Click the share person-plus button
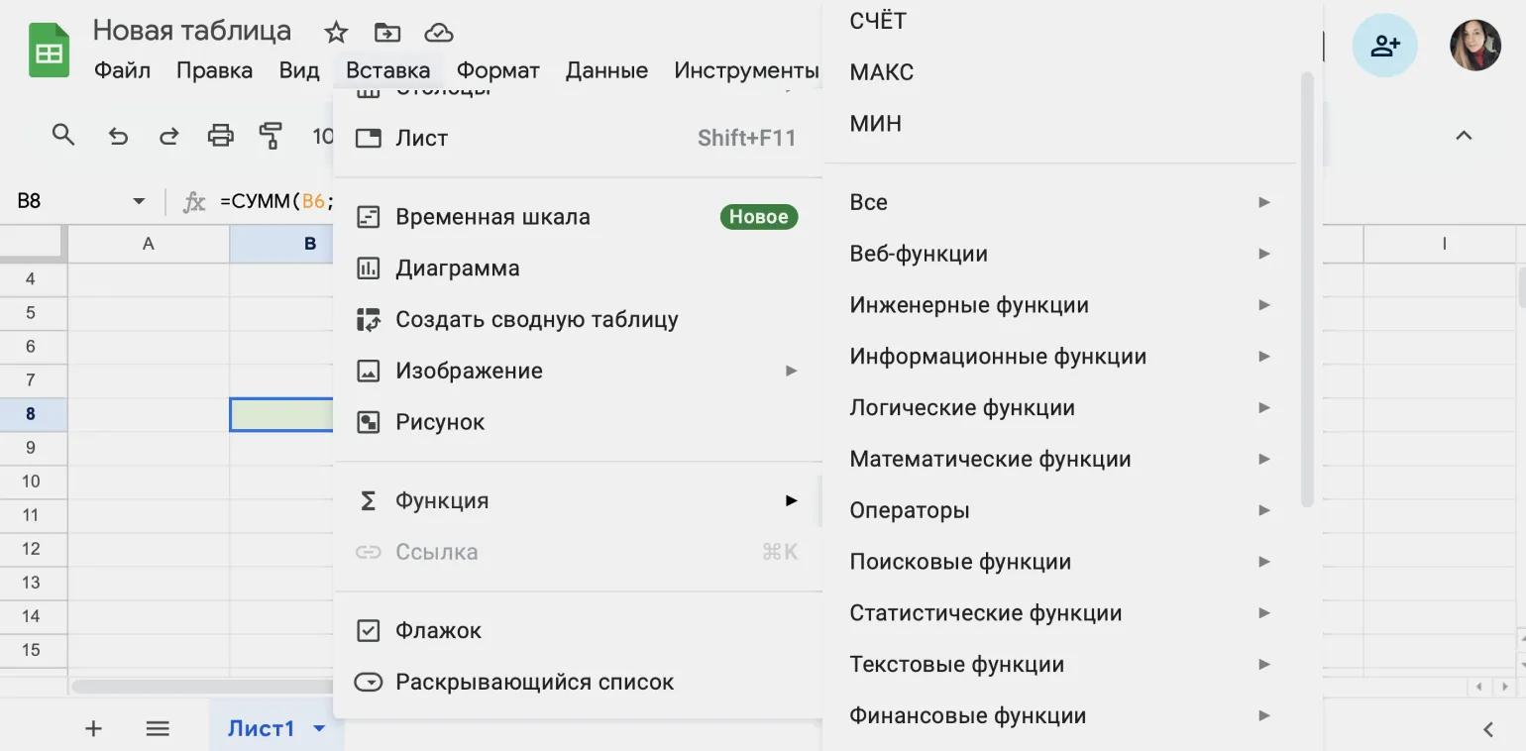 click(1384, 46)
